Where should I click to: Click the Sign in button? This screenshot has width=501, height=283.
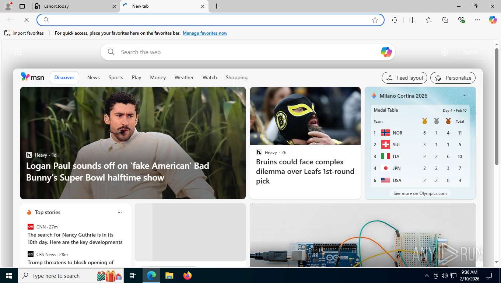coord(470,52)
